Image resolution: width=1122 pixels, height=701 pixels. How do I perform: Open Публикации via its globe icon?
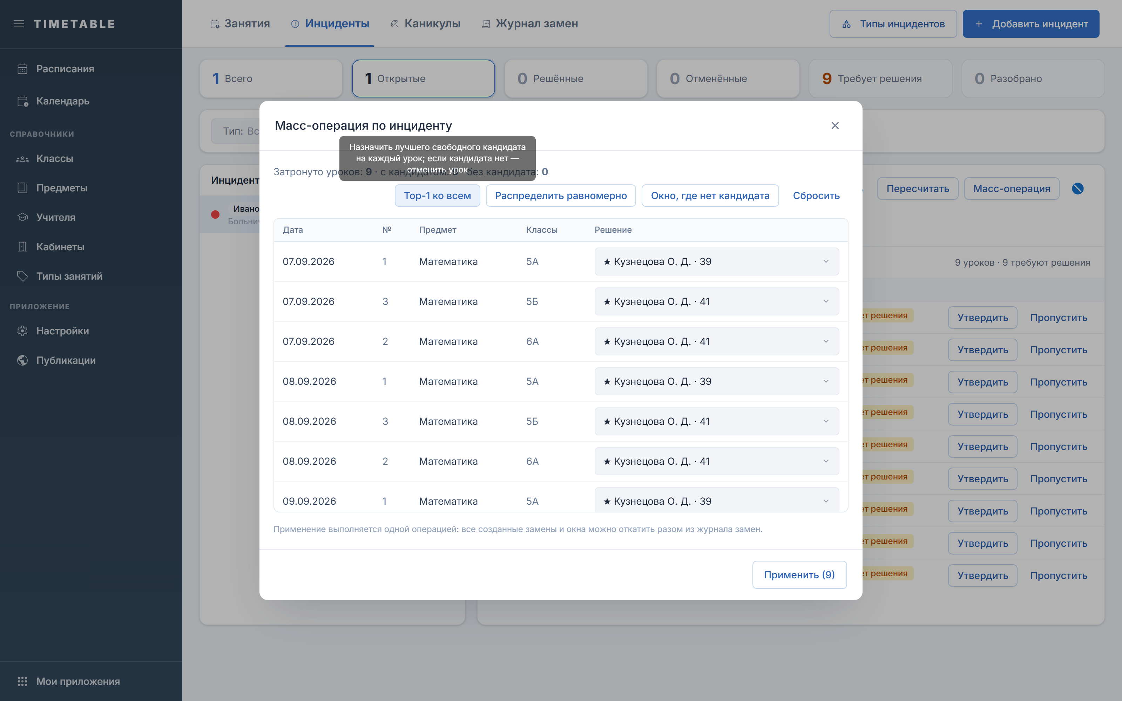pyautogui.click(x=22, y=360)
